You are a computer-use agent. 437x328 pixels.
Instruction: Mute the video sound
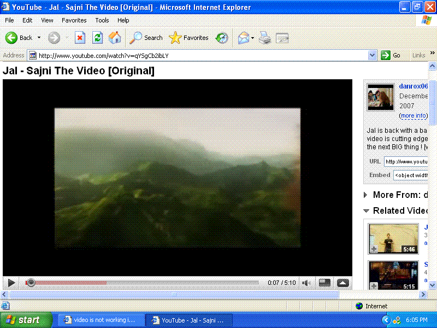(x=306, y=283)
